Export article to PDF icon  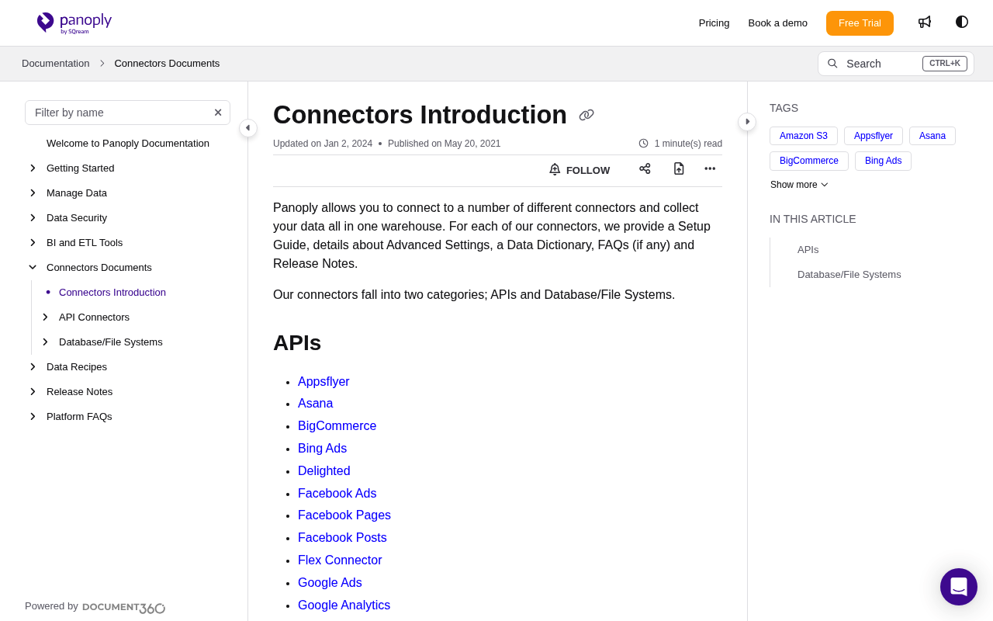(679, 168)
